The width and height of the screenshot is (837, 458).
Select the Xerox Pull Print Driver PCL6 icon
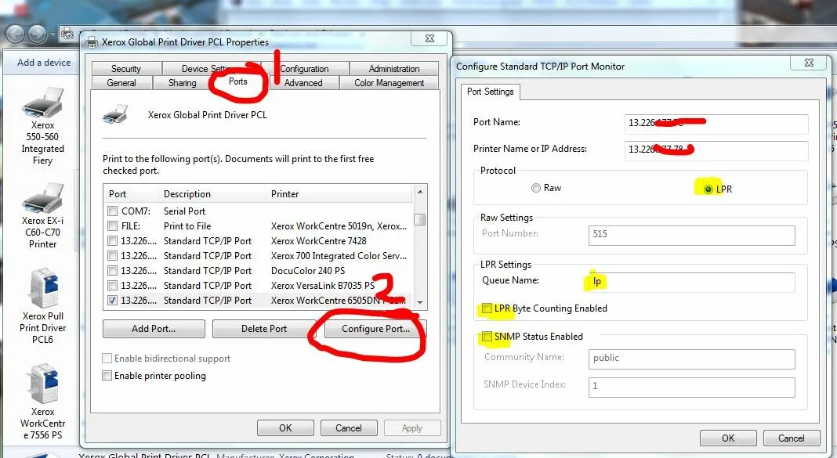(x=42, y=307)
